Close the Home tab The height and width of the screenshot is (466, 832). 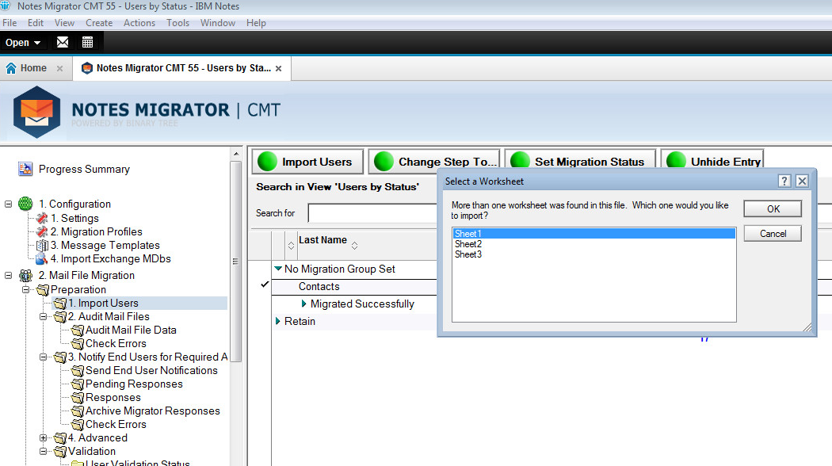[59, 68]
